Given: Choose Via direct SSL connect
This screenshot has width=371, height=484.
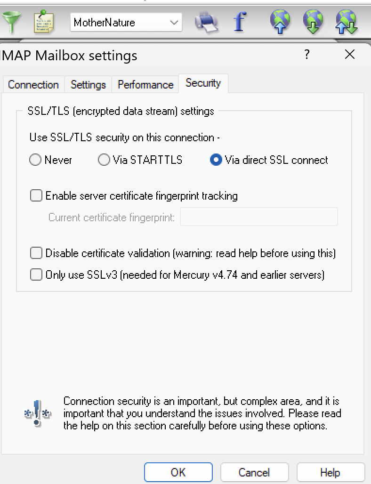Looking at the screenshot, I should 216,160.
